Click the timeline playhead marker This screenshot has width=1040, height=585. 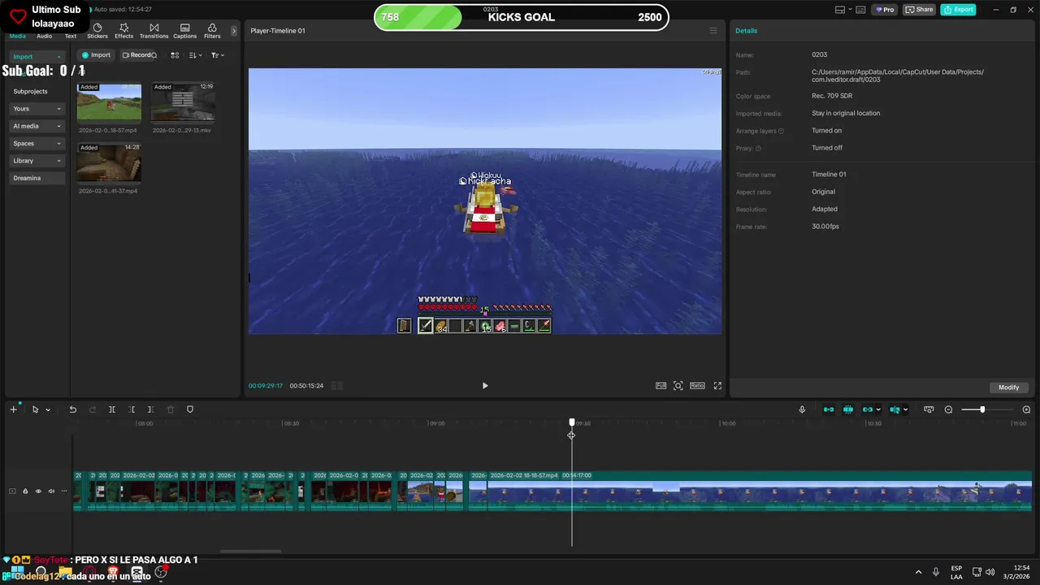[x=572, y=423]
